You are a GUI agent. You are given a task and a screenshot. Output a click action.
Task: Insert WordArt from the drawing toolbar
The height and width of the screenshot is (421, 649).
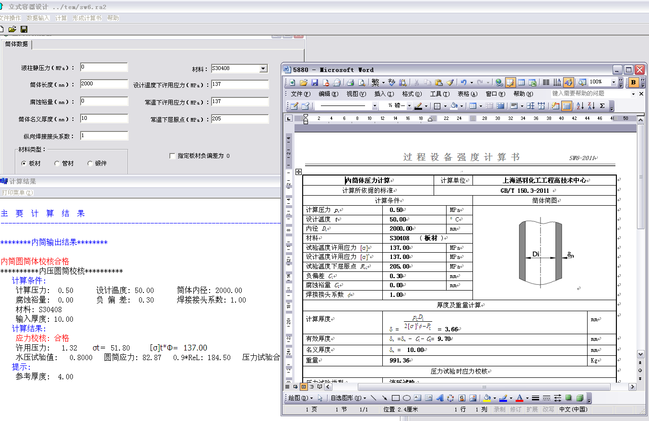coord(440,398)
